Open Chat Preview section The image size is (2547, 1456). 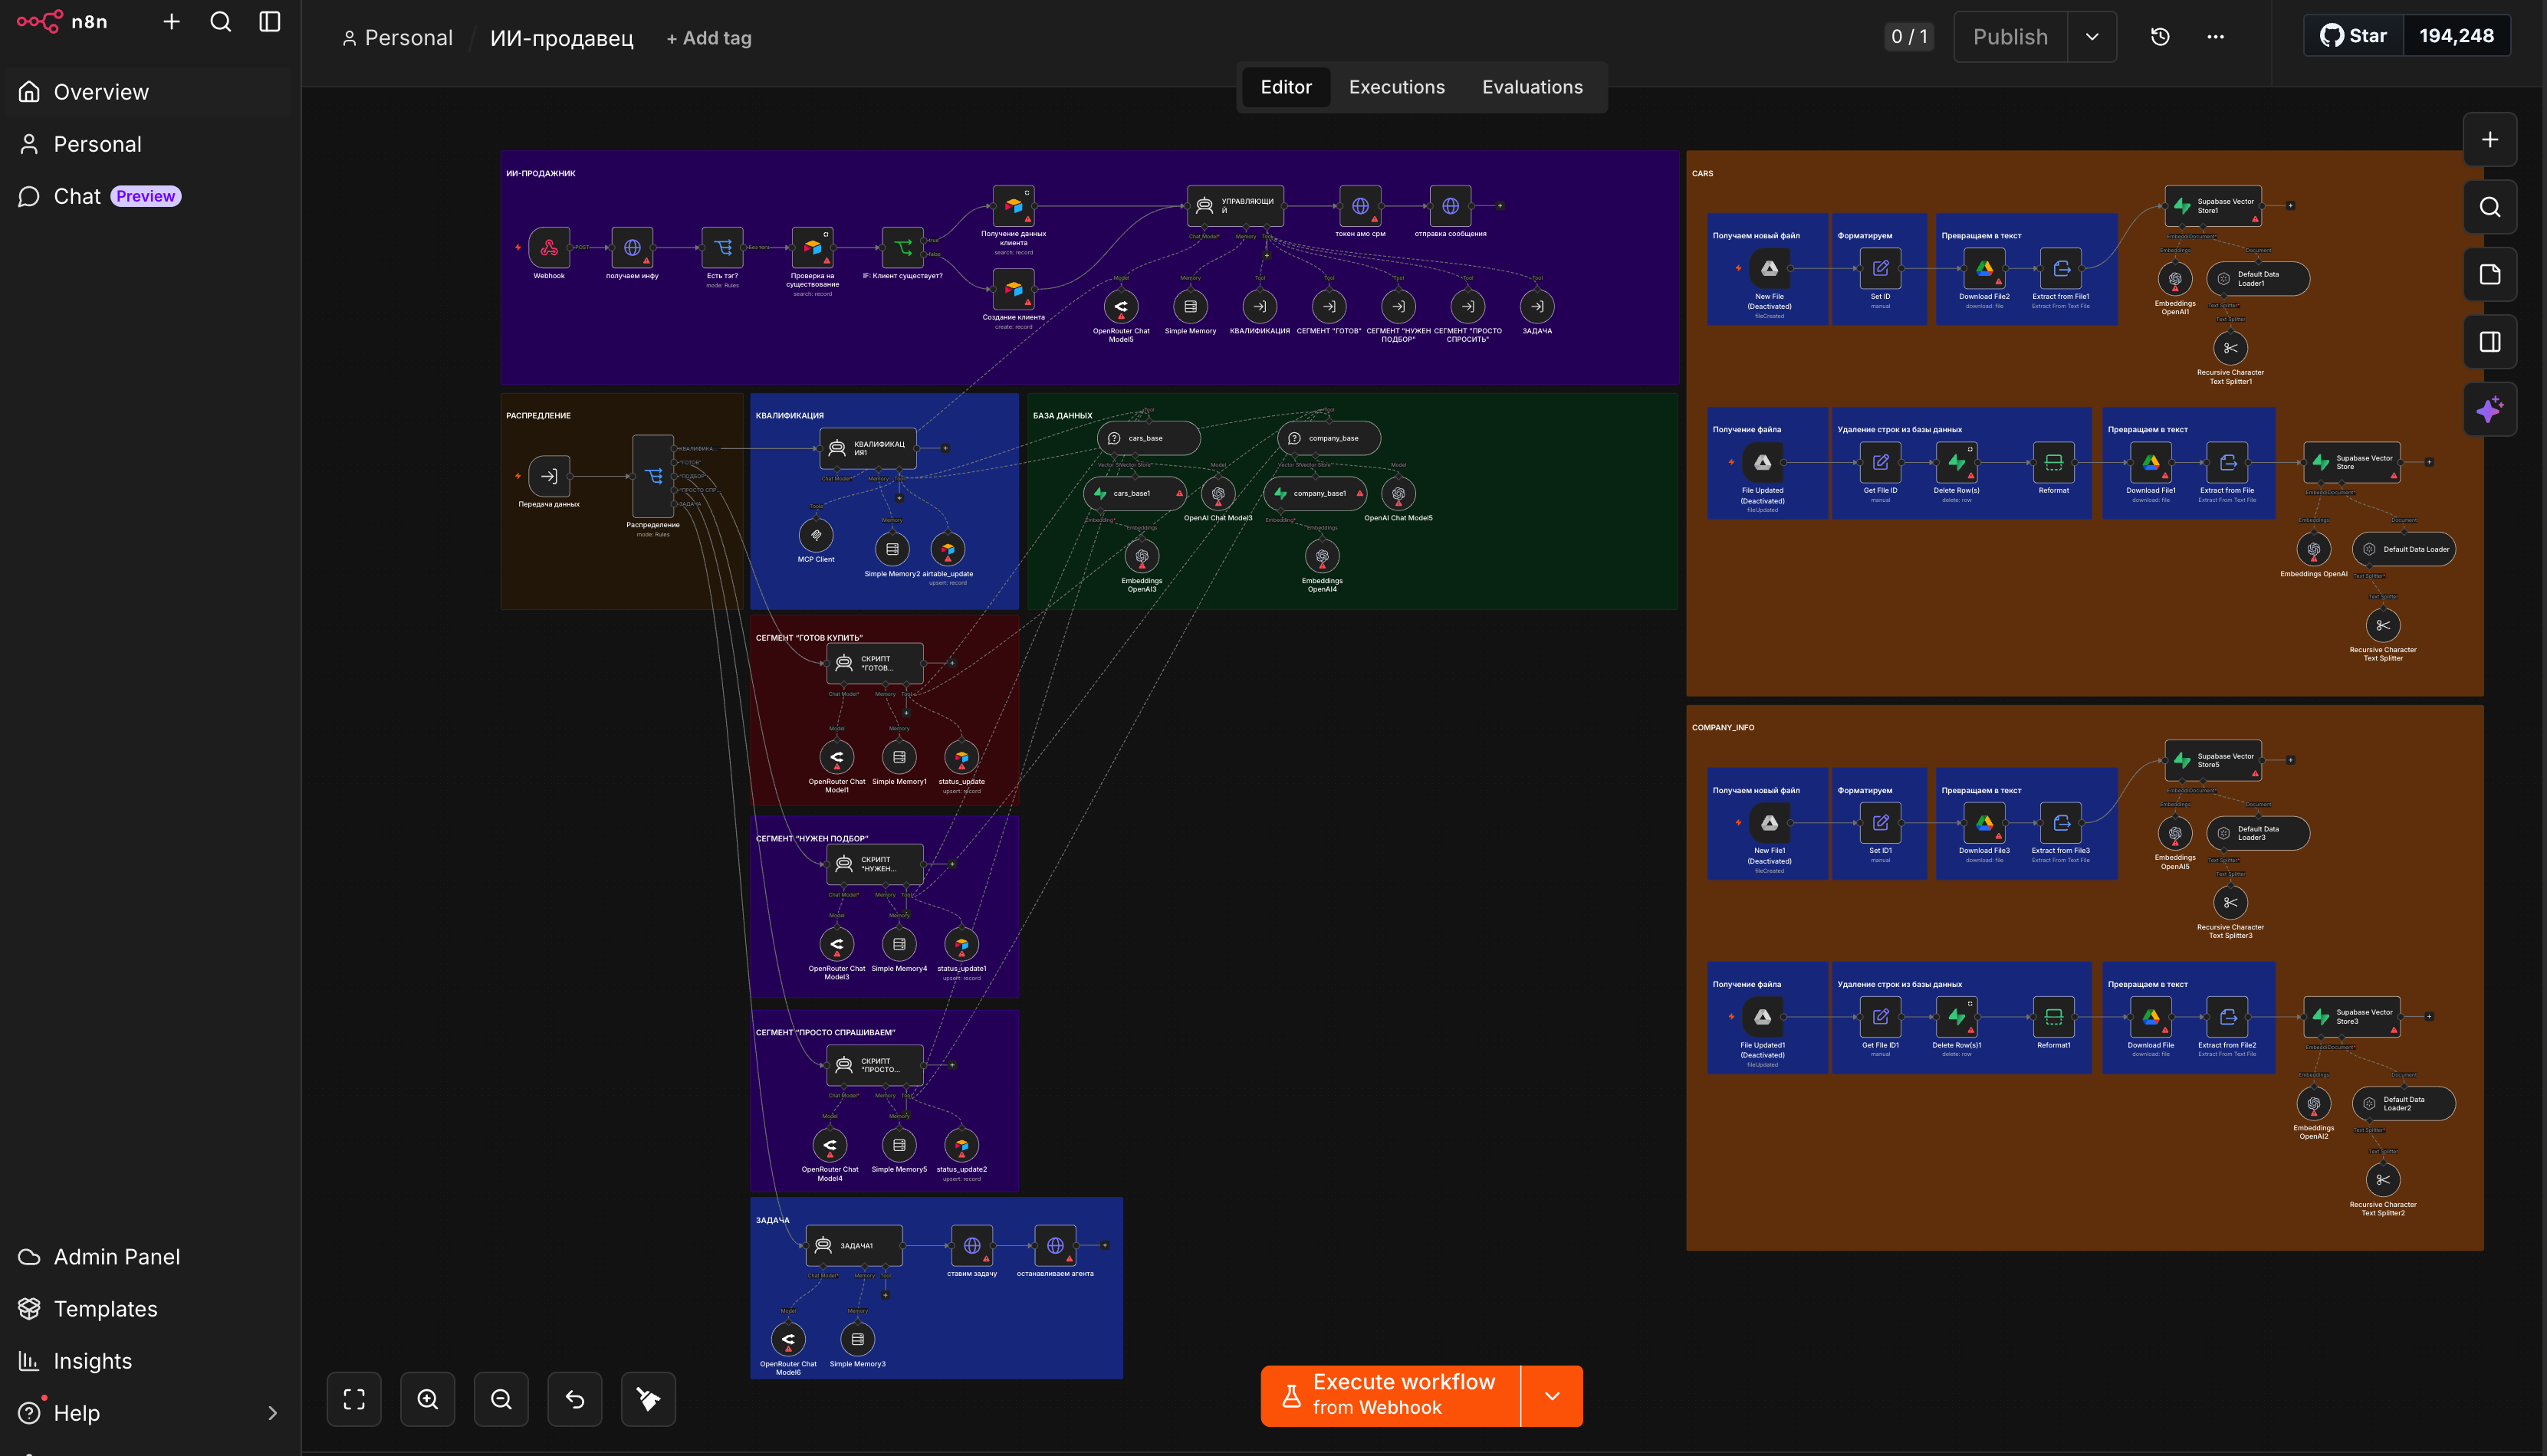pyautogui.click(x=148, y=196)
